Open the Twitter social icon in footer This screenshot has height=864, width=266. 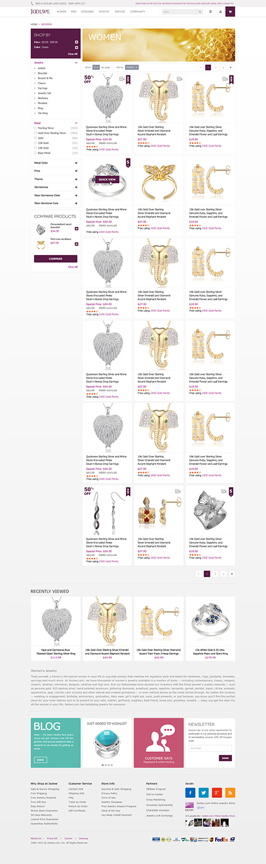click(x=203, y=793)
